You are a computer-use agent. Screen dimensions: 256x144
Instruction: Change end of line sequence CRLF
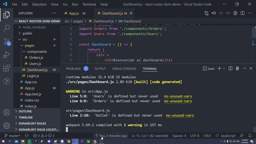click(x=207, y=136)
